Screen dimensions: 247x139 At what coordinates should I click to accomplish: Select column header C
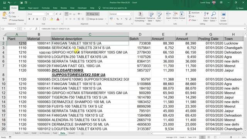coord(90,34)
